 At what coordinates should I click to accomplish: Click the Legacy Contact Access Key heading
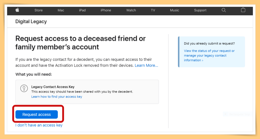[53, 87]
